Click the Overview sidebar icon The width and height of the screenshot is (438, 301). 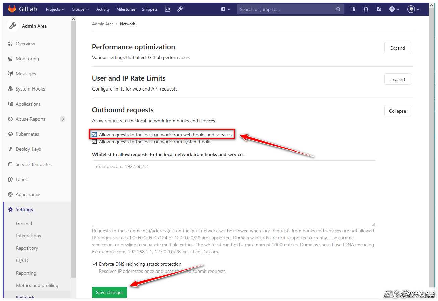pos(10,44)
